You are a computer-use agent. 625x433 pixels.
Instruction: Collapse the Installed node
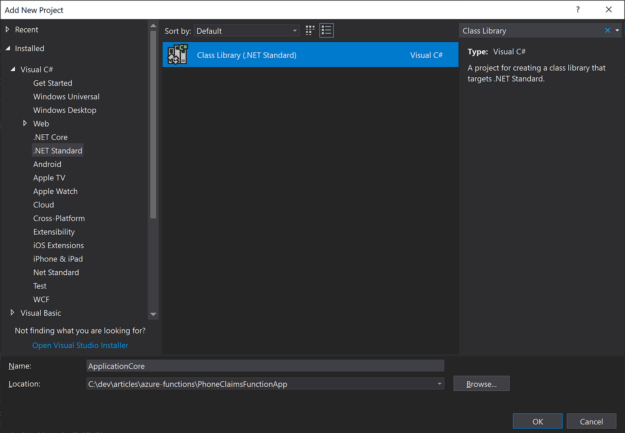[x=8, y=48]
